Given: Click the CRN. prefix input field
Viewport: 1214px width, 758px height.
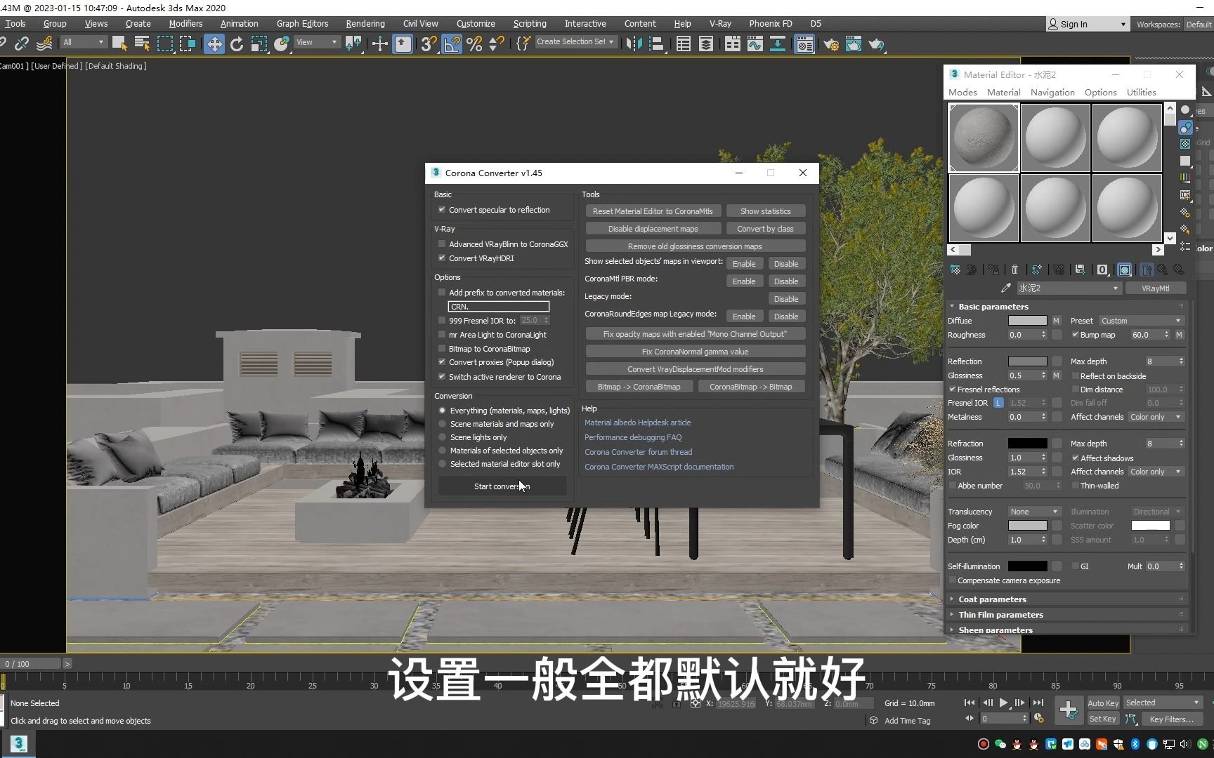Looking at the screenshot, I should (x=498, y=307).
